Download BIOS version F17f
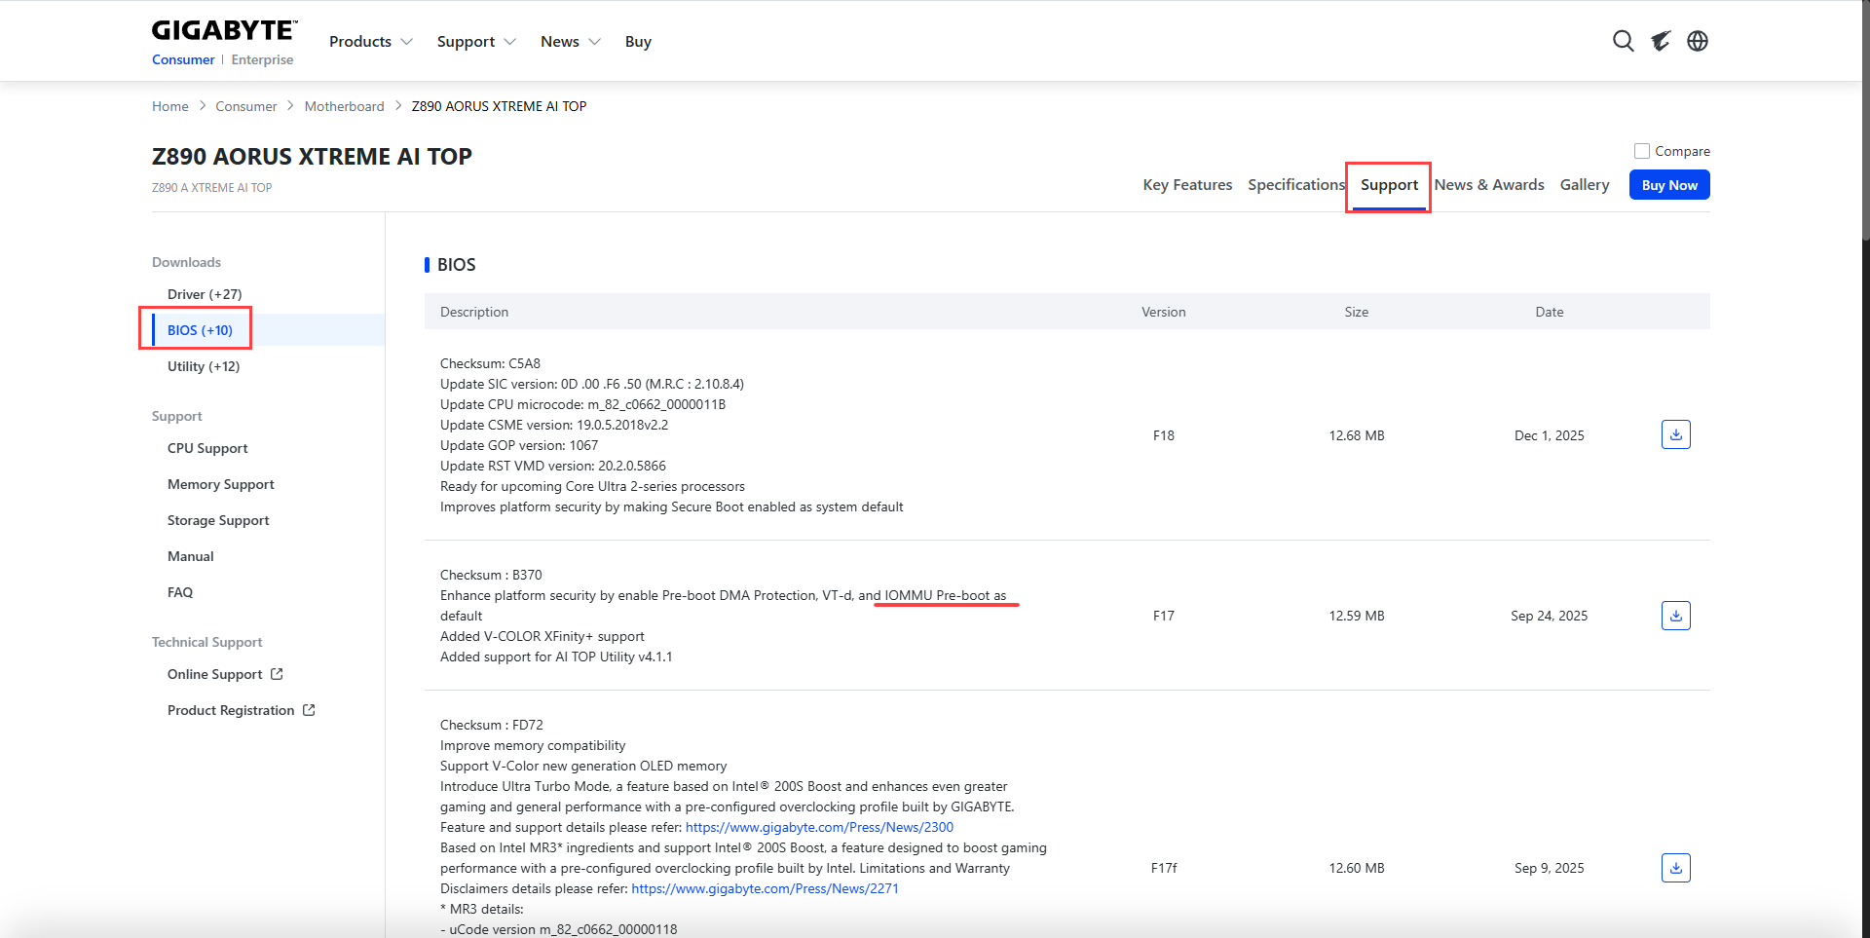 coord(1675,868)
